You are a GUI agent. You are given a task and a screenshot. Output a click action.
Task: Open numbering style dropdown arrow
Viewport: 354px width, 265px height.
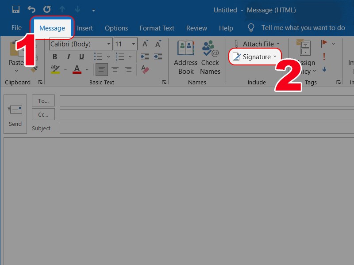tap(130, 57)
